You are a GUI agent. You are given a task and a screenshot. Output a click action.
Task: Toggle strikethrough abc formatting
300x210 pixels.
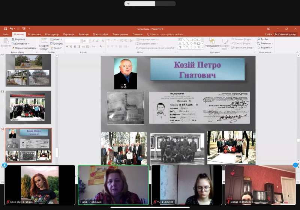click(x=83, y=47)
